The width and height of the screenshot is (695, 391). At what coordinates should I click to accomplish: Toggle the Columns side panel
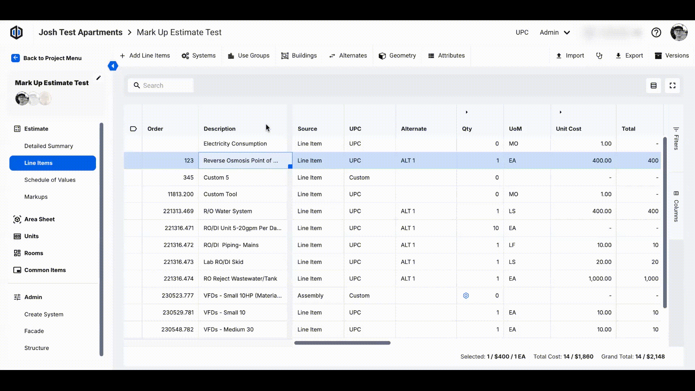pyautogui.click(x=676, y=206)
